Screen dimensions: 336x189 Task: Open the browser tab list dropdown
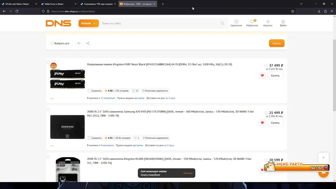click(x=301, y=4)
